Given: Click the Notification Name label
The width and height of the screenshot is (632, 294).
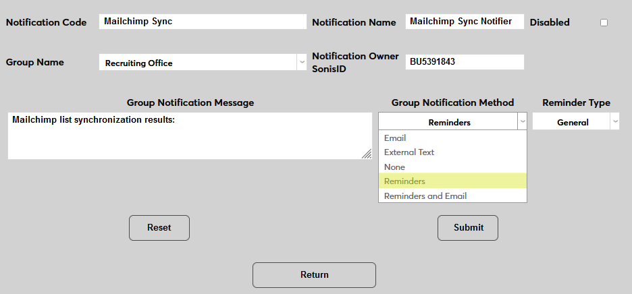Looking at the screenshot, I should click(354, 22).
